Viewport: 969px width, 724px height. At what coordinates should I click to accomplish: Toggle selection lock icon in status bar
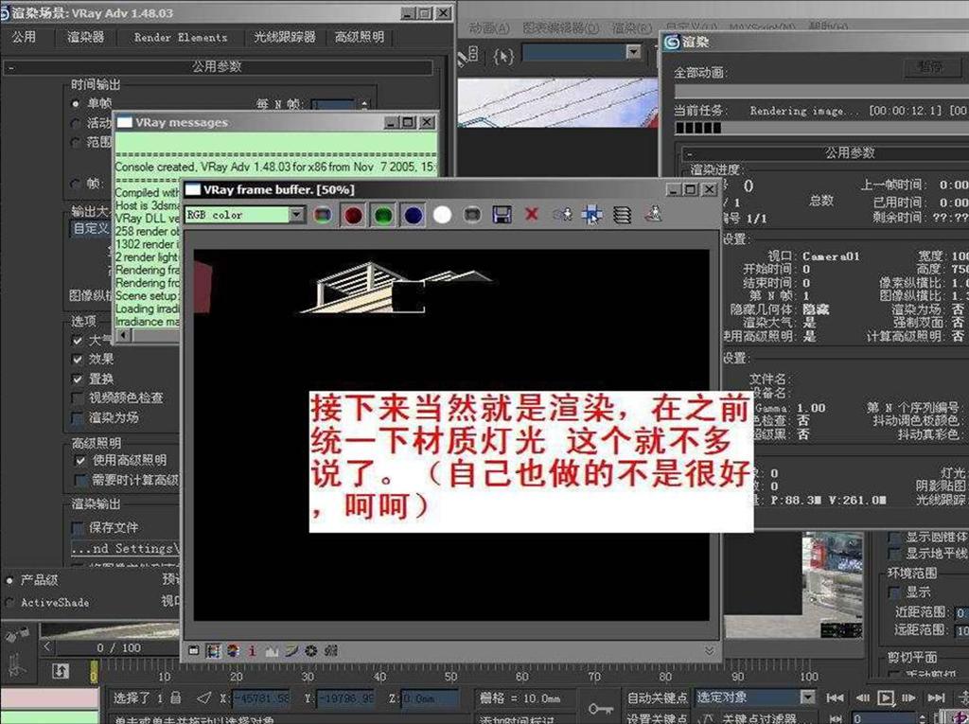(x=175, y=698)
